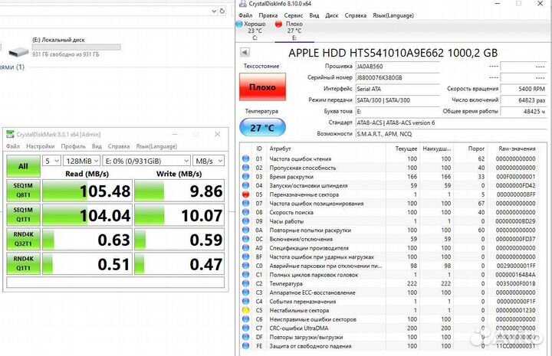The width and height of the screenshot is (552, 356).
Task: Click the empty comment field under CrystalDiskMark results
Action: click(116, 283)
